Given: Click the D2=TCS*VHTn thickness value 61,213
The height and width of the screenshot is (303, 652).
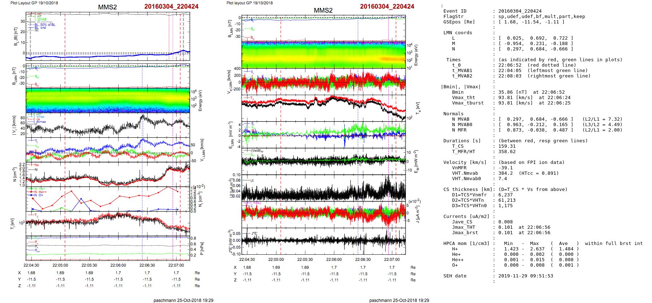Looking at the screenshot, I should pos(507,200).
